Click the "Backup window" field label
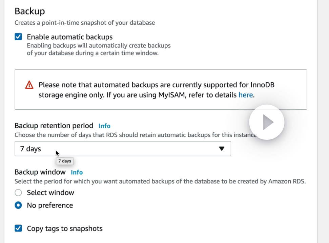The width and height of the screenshot is (329, 243). 40,172
